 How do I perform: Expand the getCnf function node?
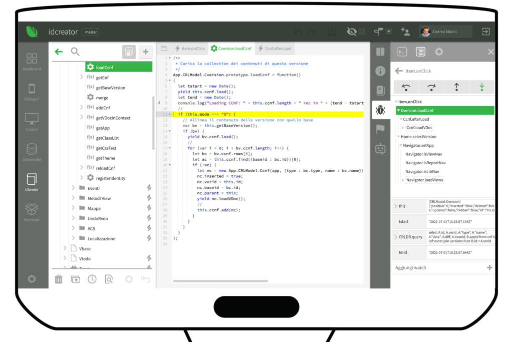point(82,77)
